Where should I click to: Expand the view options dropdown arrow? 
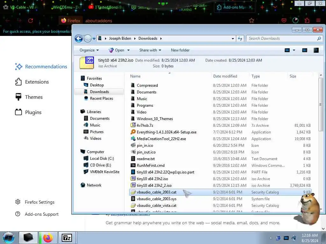pyautogui.click(x=294, y=50)
